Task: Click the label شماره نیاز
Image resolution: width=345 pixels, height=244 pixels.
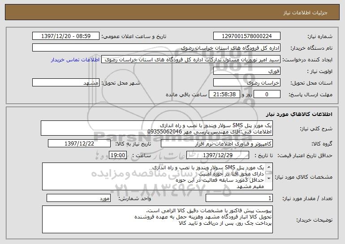Action: pyautogui.click(x=320, y=36)
